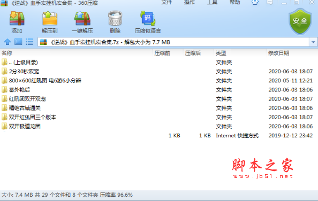Switch to large icon view mode
The image size is (318, 201).
pos(18,42)
